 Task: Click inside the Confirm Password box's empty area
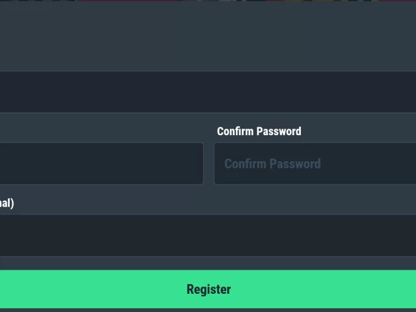tap(371, 163)
